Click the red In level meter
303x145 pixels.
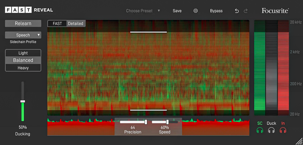(283, 68)
